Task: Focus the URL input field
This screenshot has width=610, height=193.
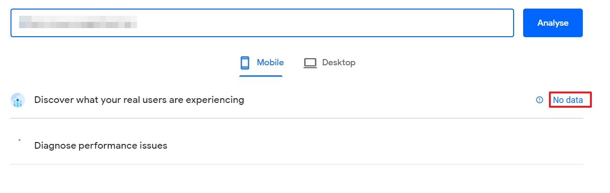Action: (262, 23)
